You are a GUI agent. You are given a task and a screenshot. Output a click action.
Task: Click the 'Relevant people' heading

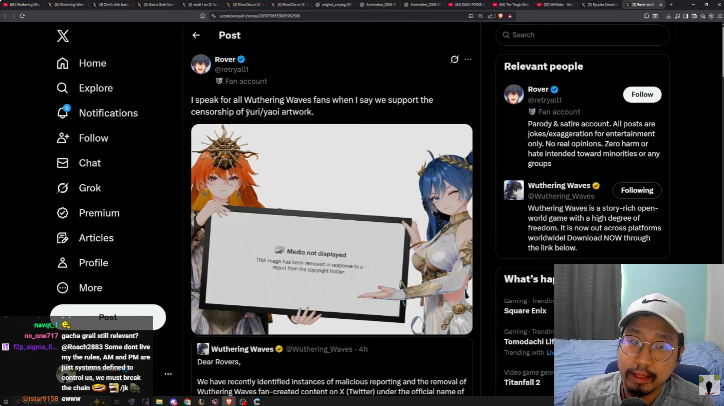tap(543, 66)
